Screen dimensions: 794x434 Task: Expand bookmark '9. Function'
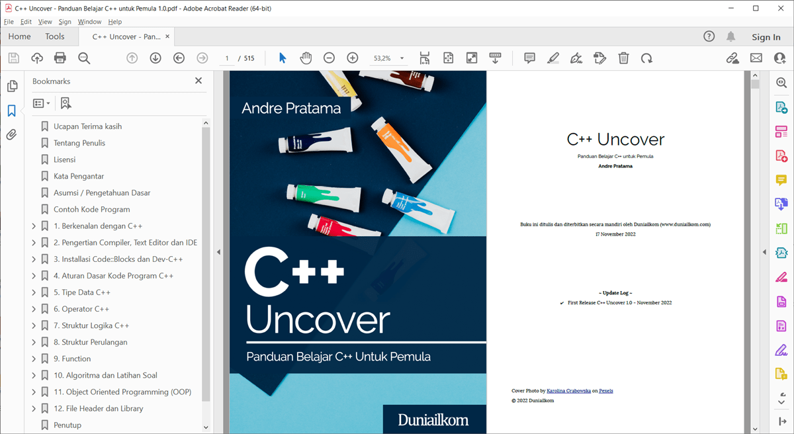click(34, 359)
